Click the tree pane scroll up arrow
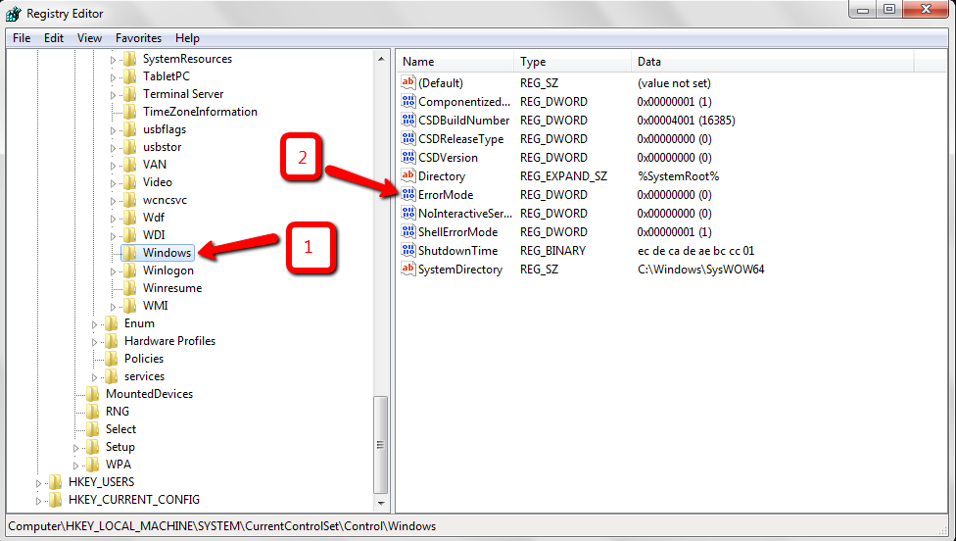This screenshot has width=956, height=541. point(381,59)
